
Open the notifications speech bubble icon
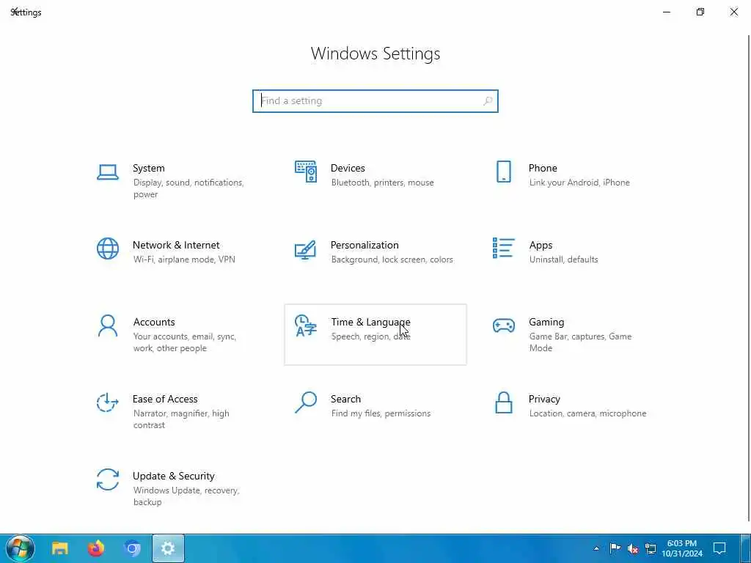click(x=719, y=548)
